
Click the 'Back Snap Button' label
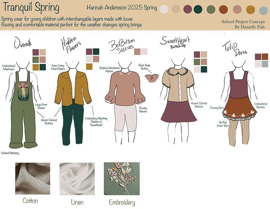click(x=144, y=67)
